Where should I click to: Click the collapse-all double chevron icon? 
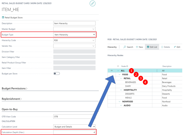118,66
